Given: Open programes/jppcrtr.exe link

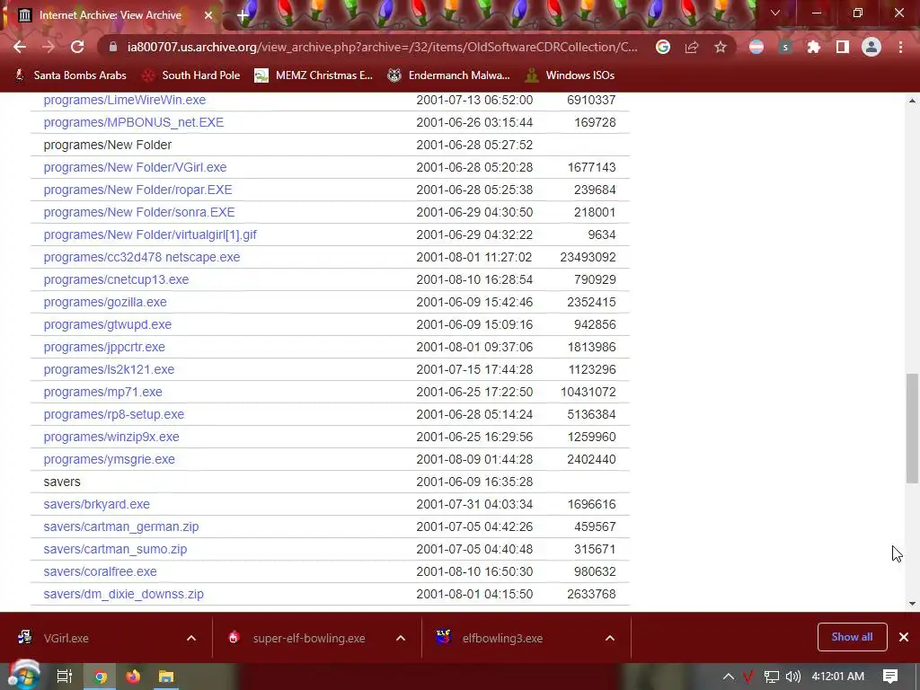Looking at the screenshot, I should (x=104, y=347).
